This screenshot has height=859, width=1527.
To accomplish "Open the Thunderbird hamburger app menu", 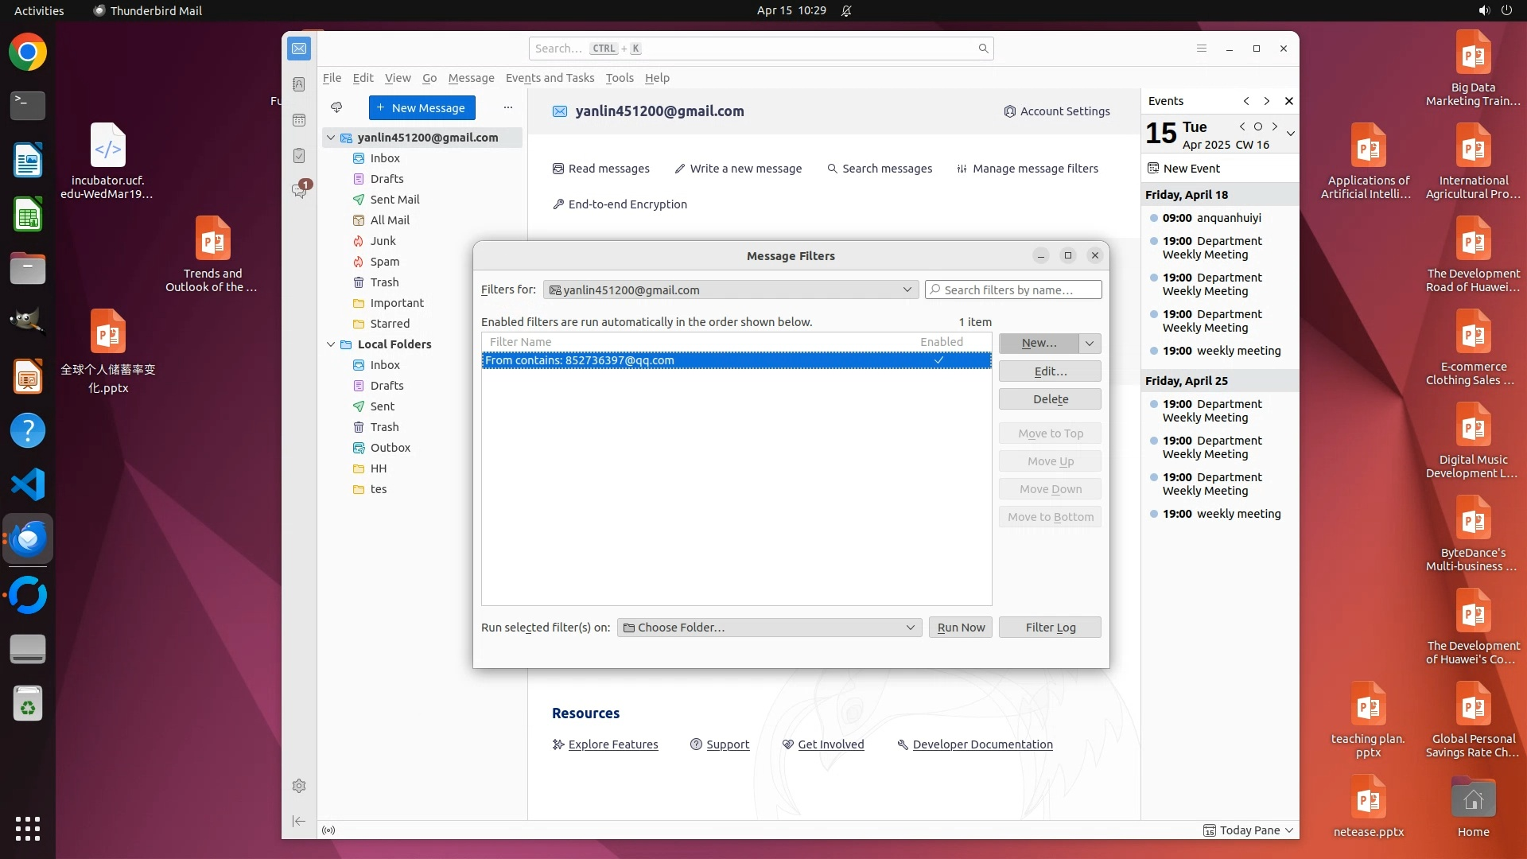I will coord(1202,49).
